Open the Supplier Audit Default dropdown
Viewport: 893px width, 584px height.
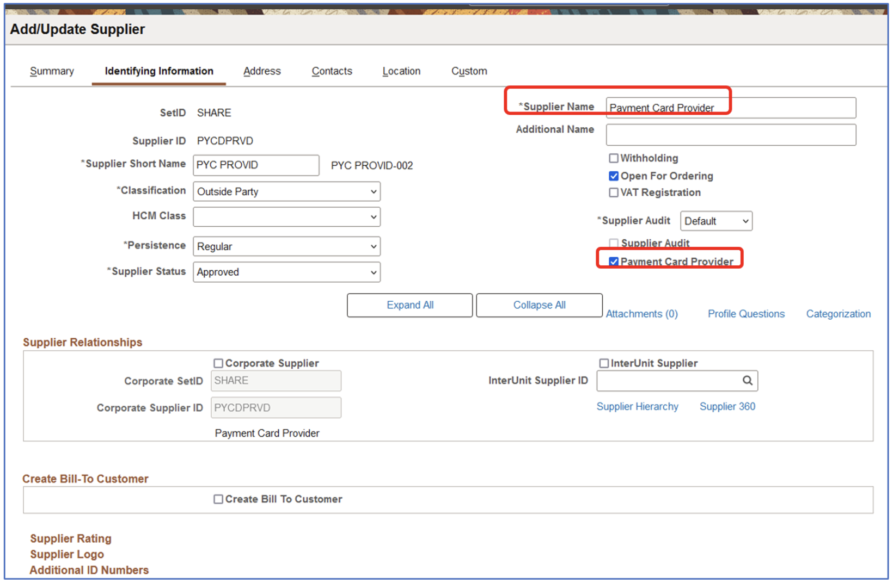(x=716, y=221)
